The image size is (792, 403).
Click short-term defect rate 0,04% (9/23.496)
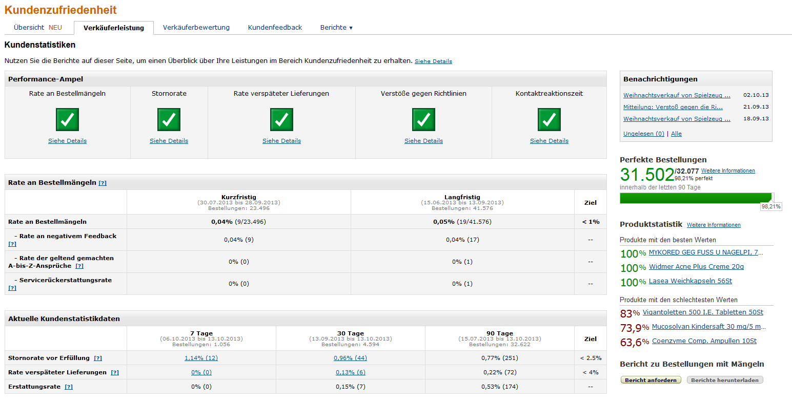(x=238, y=222)
